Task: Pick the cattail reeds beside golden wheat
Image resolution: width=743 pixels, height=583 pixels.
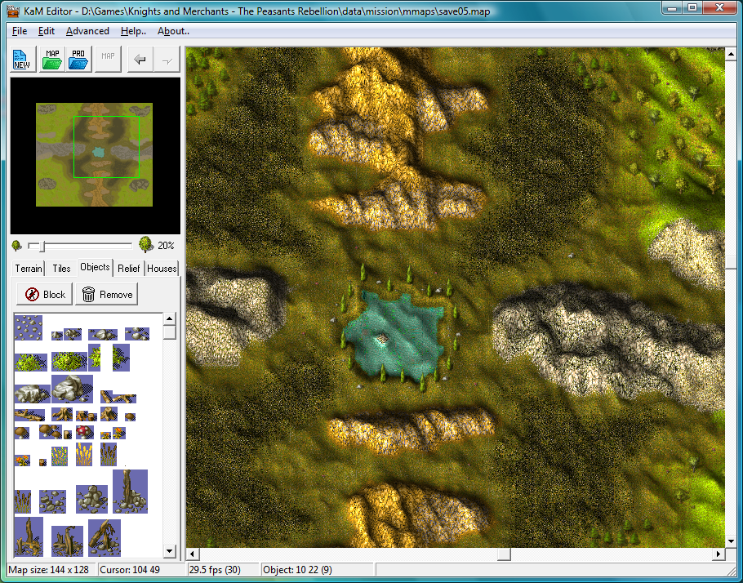Action: (109, 454)
